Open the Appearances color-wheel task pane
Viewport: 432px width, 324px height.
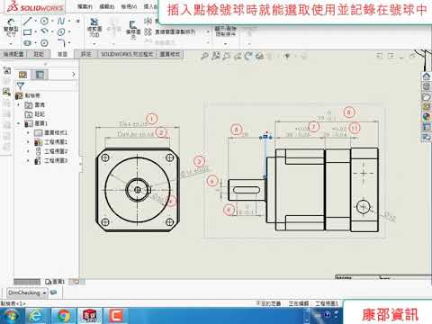427,117
